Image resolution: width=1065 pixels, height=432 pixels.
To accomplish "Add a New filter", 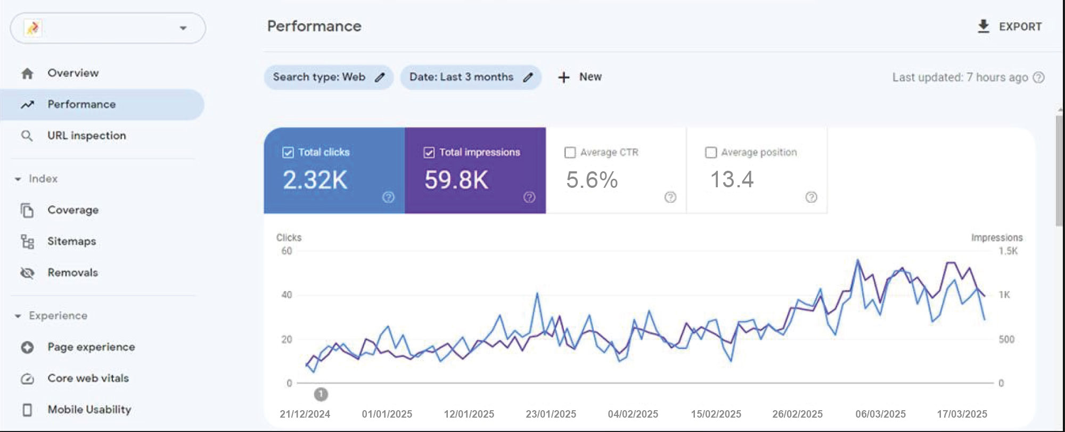I will point(580,77).
